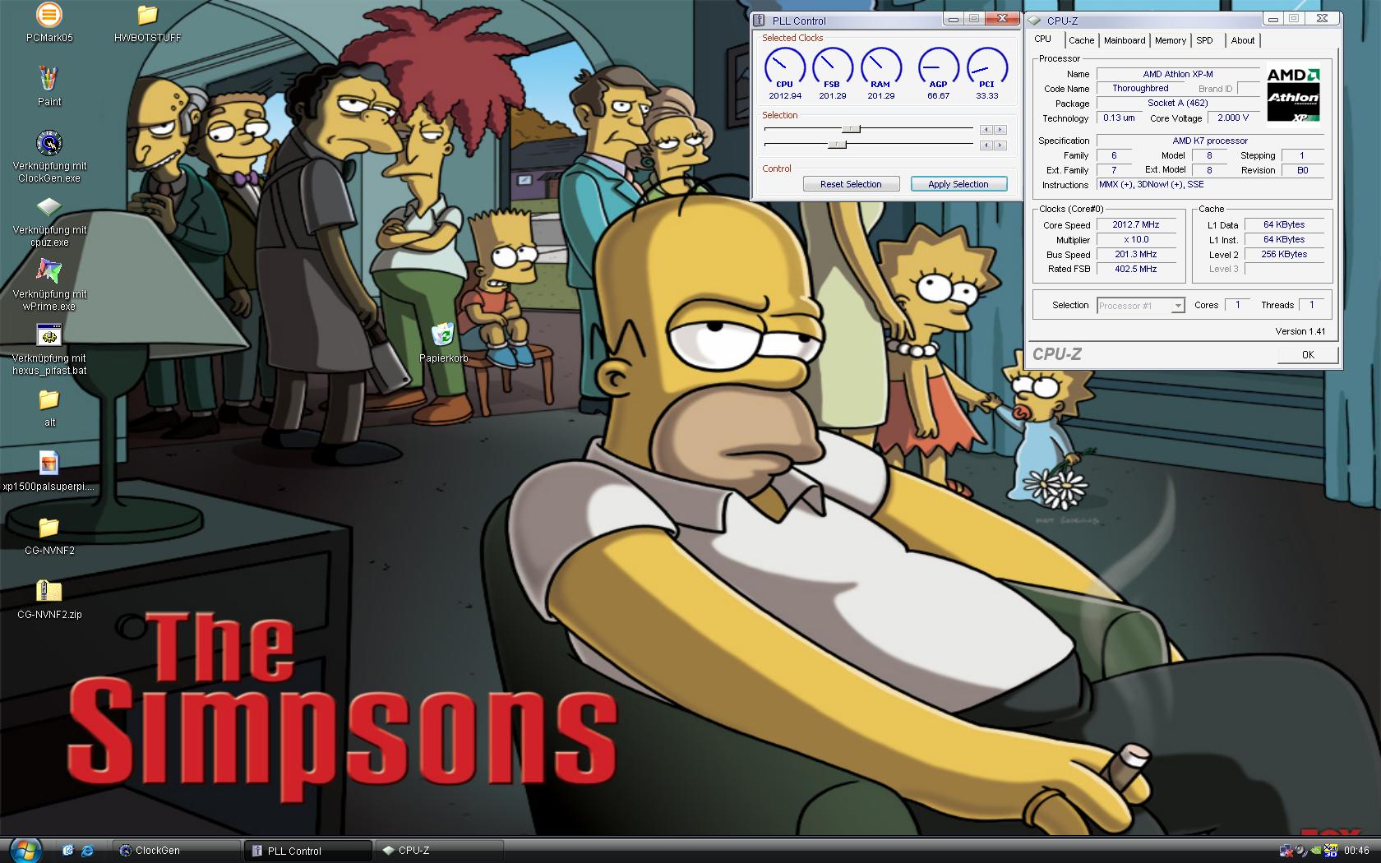Click the upper selection slider thumb
1381x863 pixels.
tap(852, 129)
